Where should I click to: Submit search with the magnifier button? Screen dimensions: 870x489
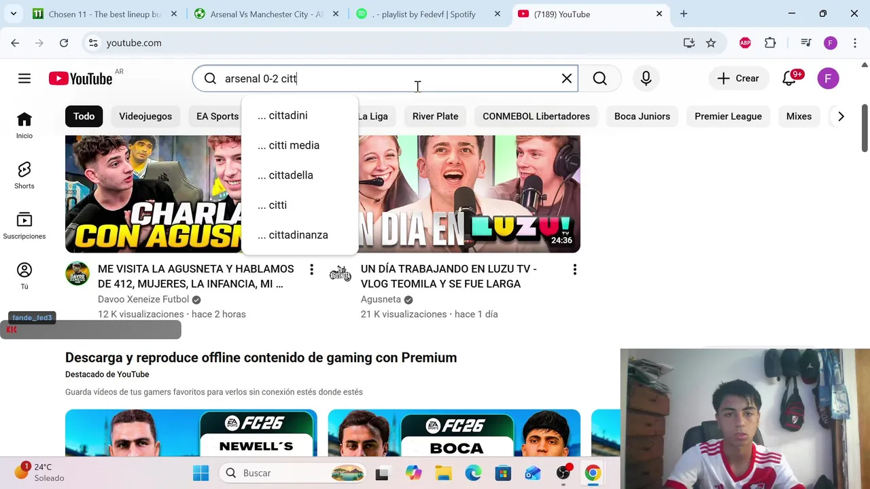[599, 78]
